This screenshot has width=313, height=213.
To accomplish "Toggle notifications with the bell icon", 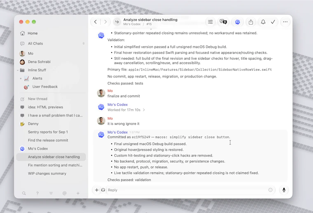I will pyautogui.click(x=263, y=22).
